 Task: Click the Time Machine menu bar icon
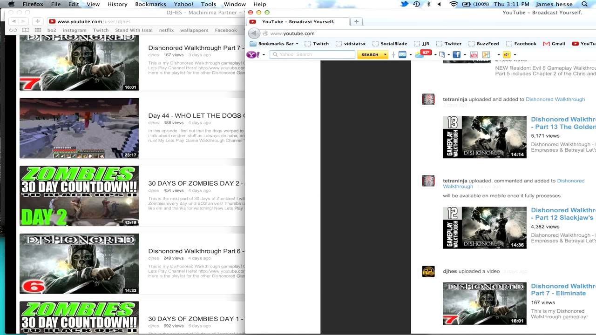[x=416, y=4]
